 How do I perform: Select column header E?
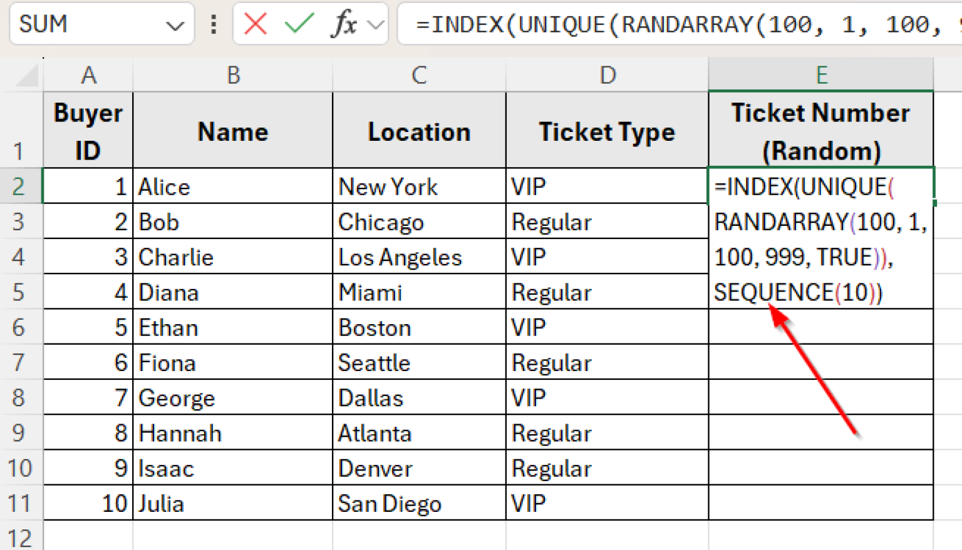click(821, 74)
